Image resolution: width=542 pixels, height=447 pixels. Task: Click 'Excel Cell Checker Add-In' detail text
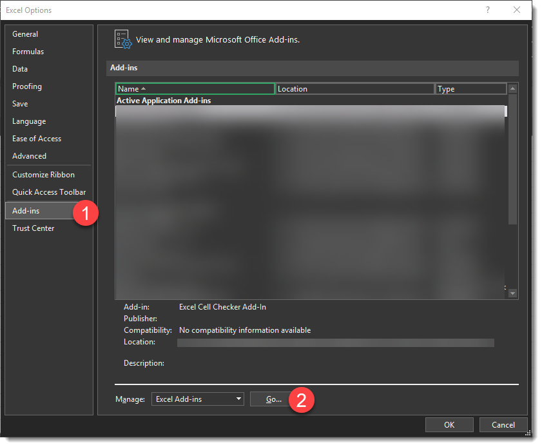pos(222,307)
